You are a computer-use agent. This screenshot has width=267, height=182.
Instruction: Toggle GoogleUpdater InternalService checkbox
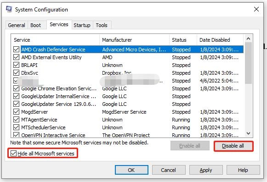click(x=17, y=96)
